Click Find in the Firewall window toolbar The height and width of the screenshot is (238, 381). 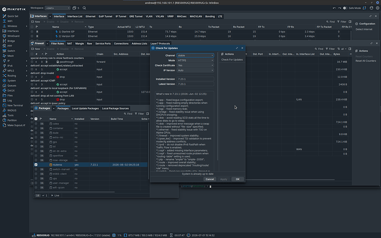319,49
